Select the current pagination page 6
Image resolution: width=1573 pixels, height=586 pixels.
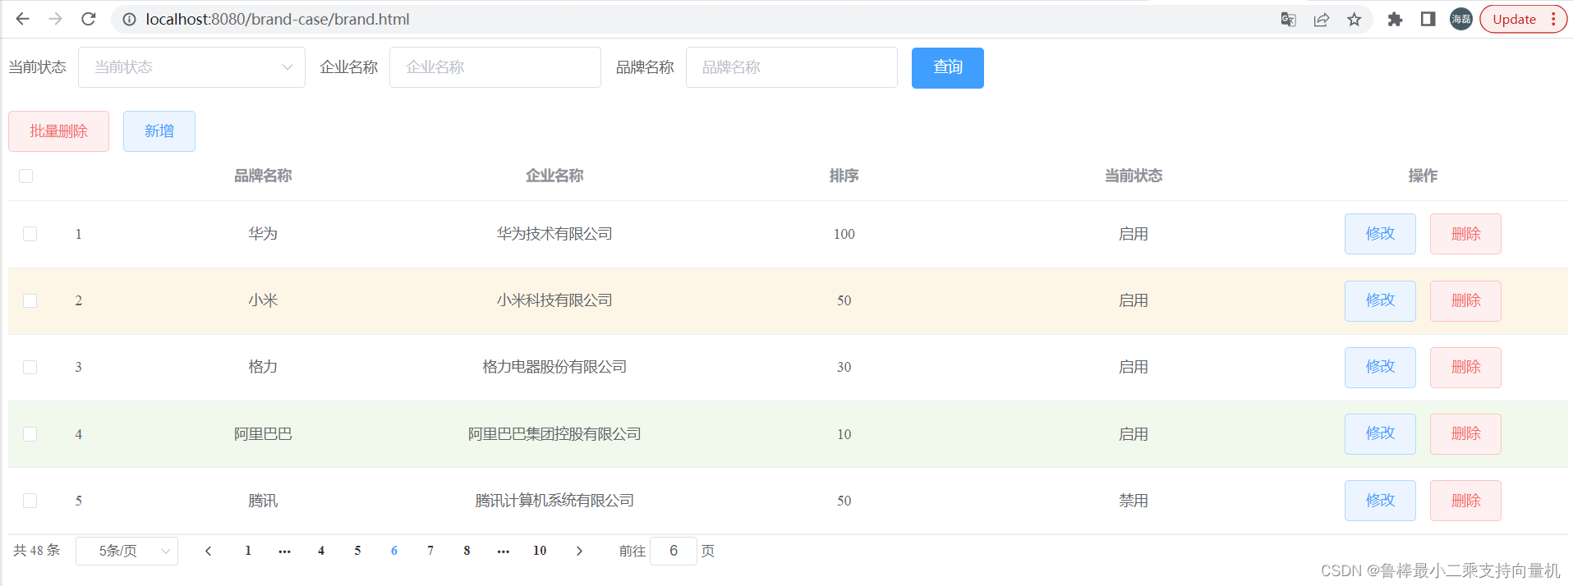(394, 551)
